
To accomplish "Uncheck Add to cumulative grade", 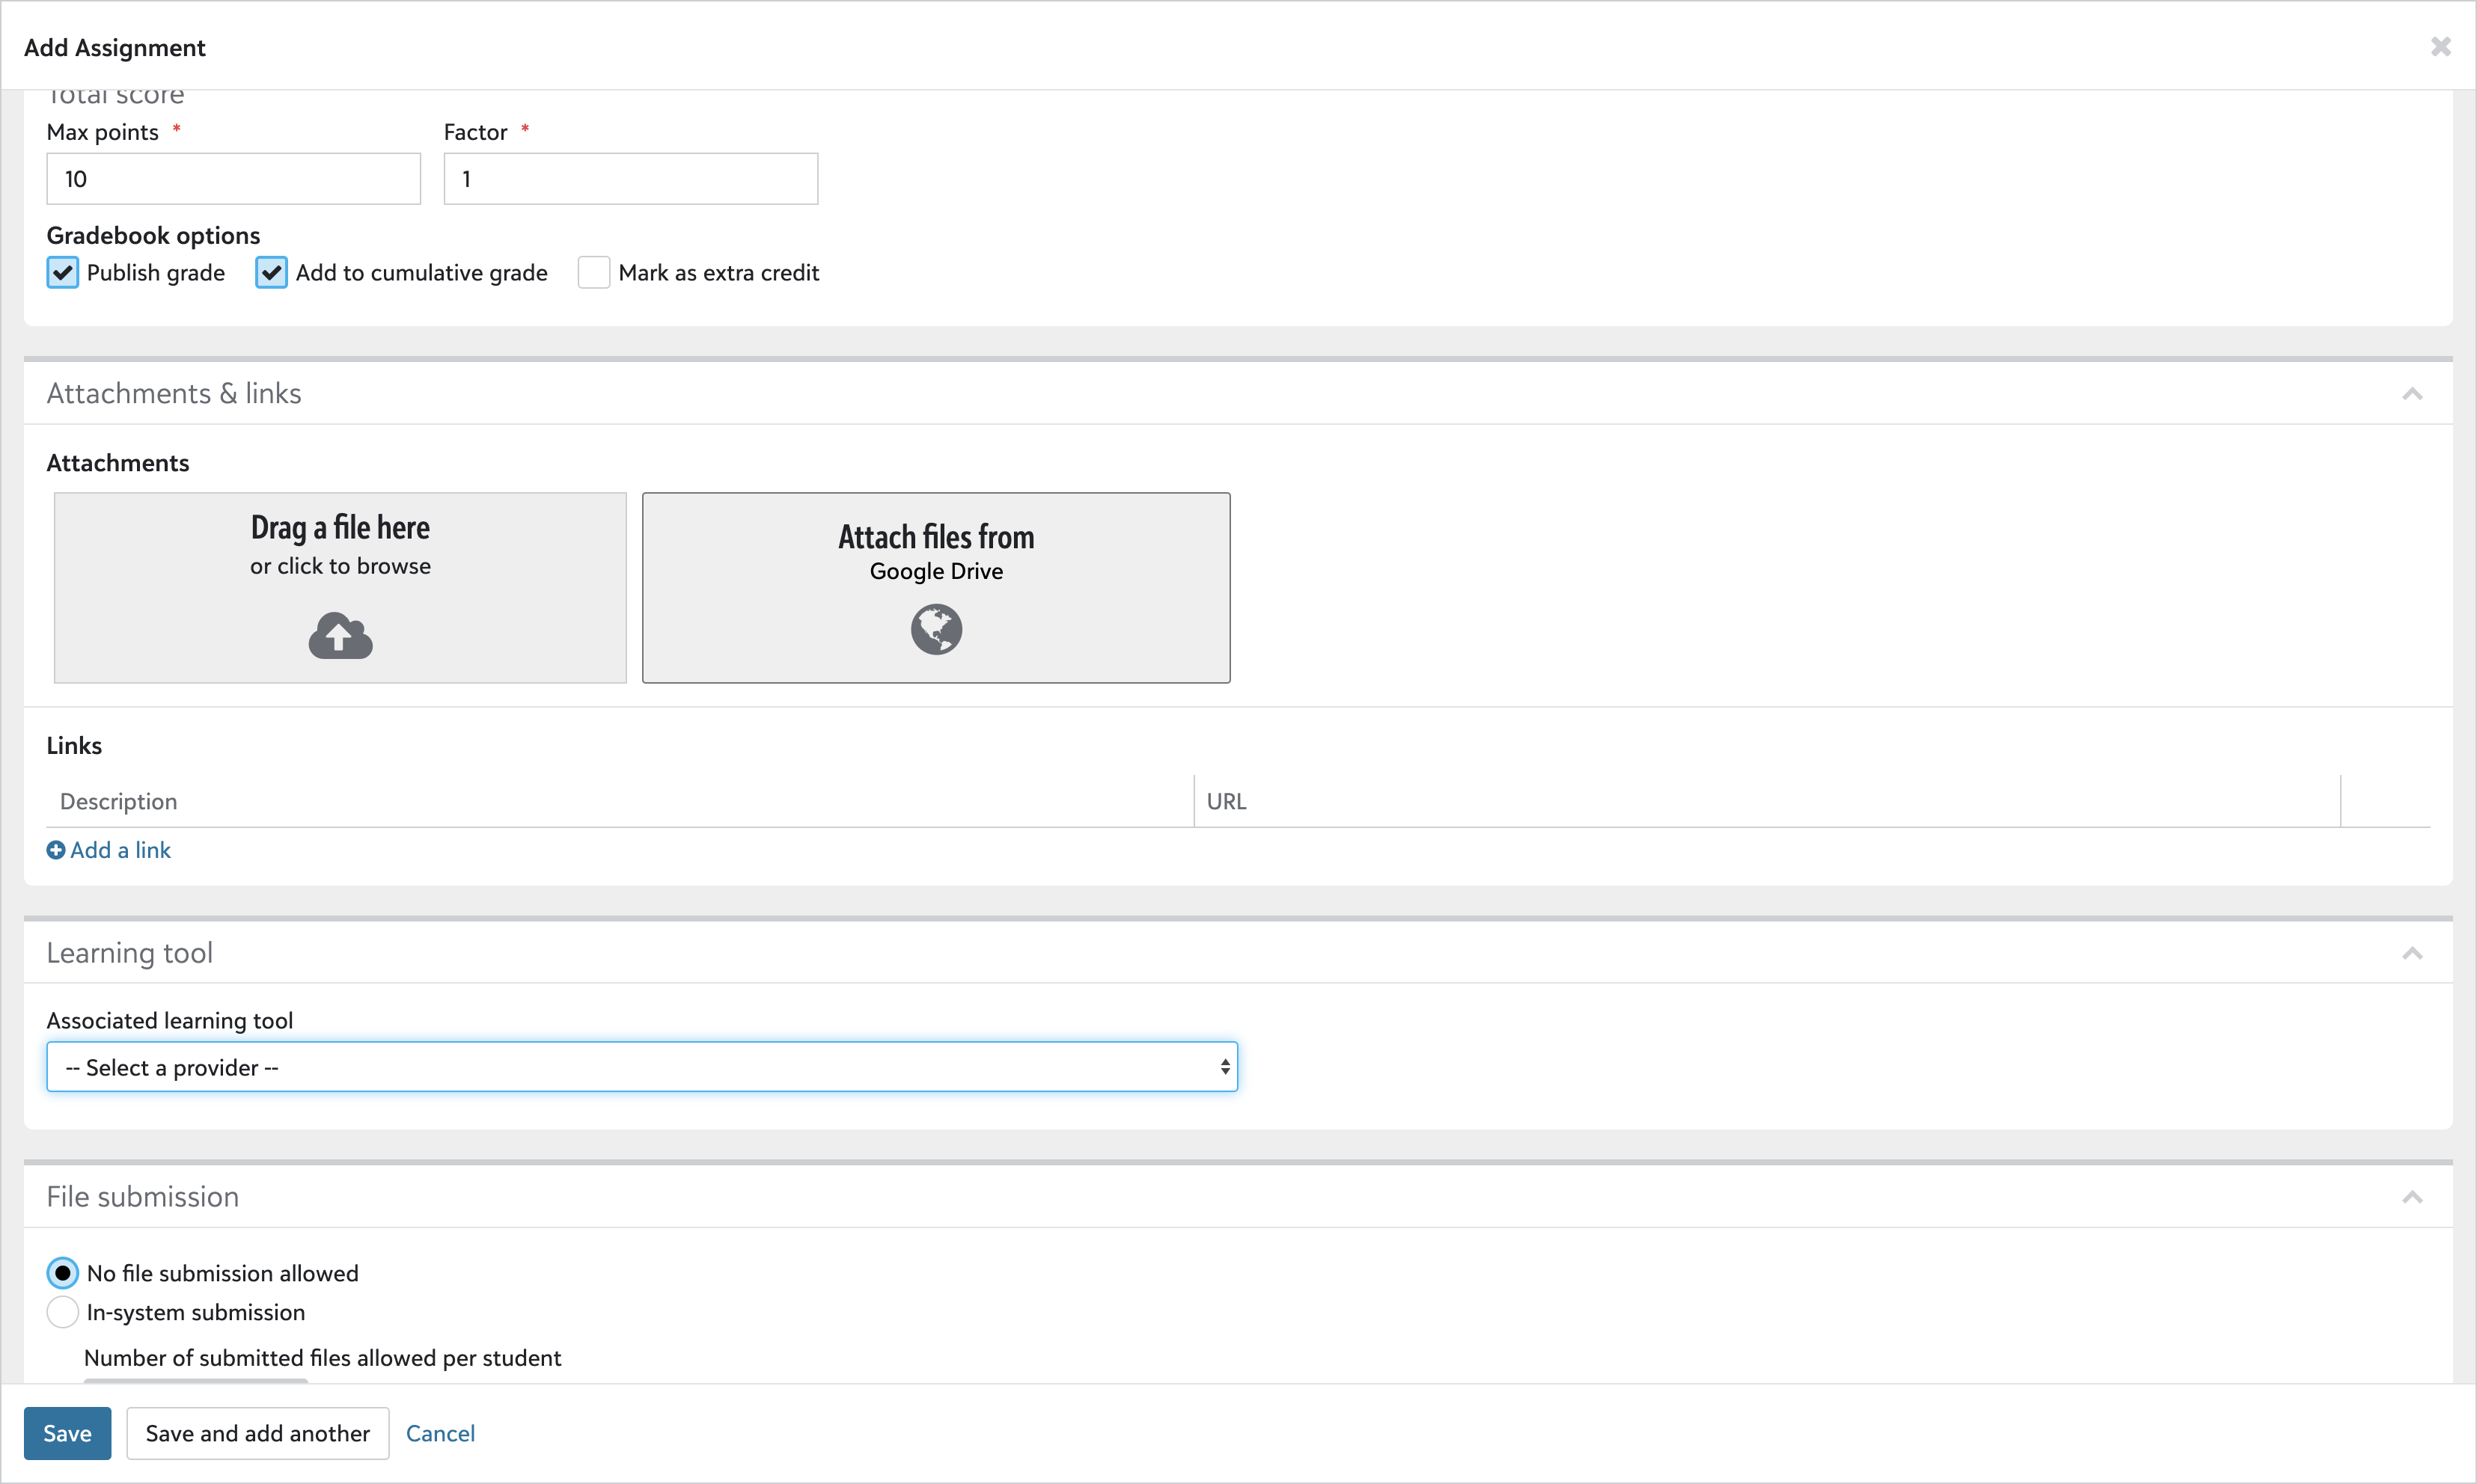I will pyautogui.click(x=271, y=273).
